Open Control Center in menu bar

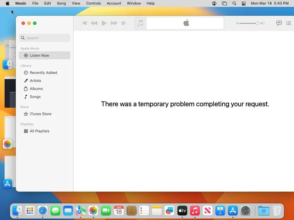pyautogui.click(x=244, y=3)
